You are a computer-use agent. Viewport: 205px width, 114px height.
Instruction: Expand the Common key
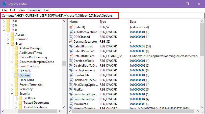tap(8, 39)
